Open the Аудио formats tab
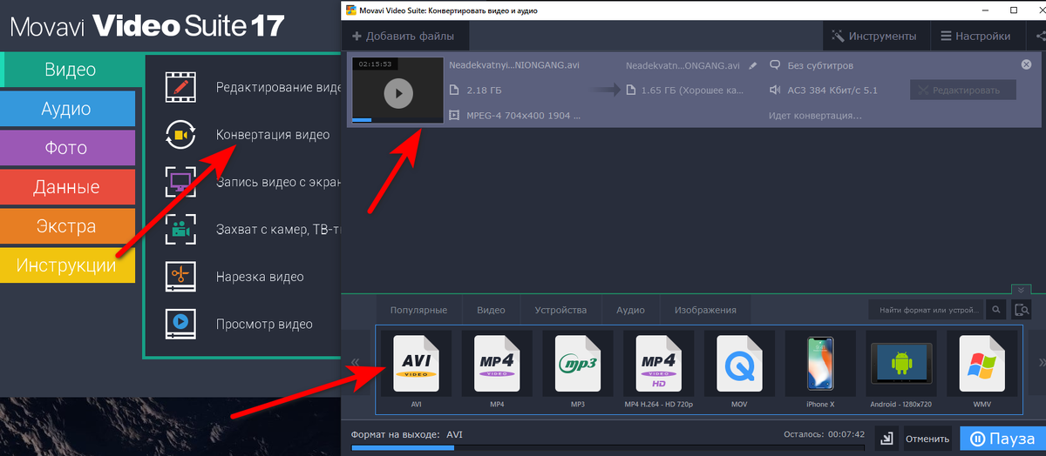Image resolution: width=1046 pixels, height=456 pixels. click(x=630, y=310)
